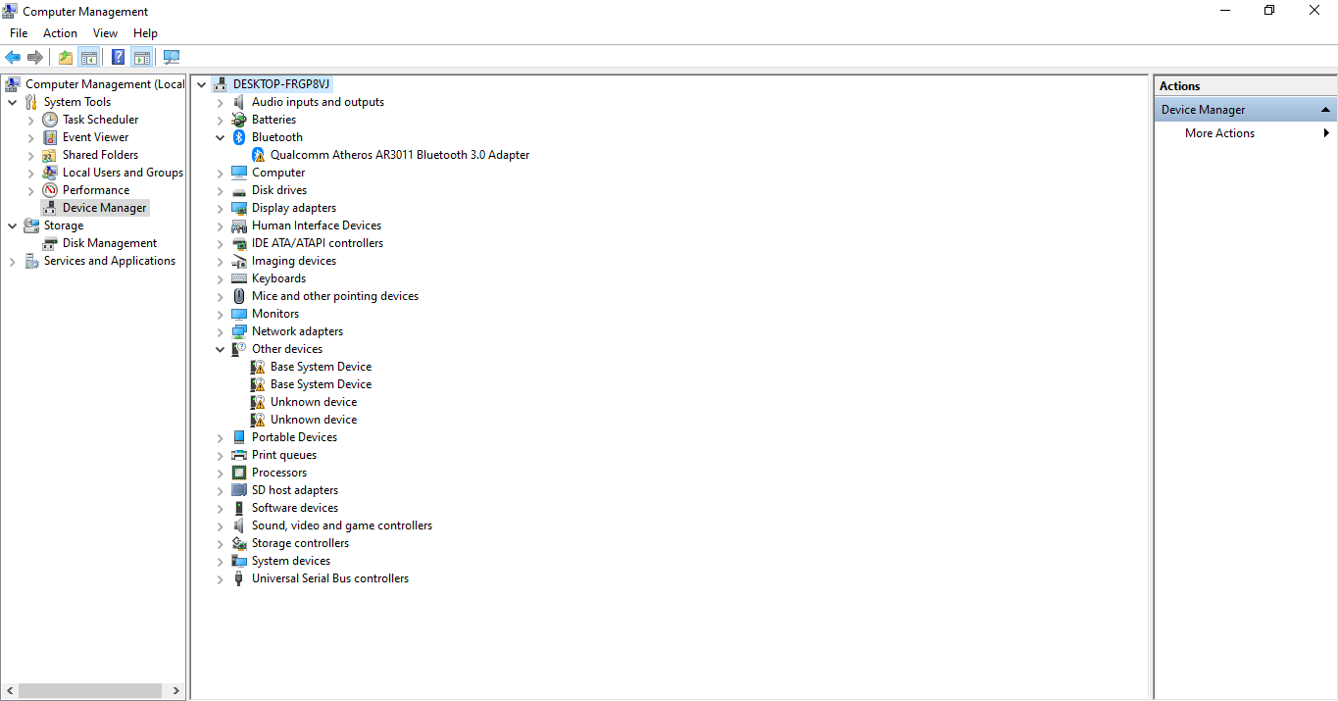Toggle Show/Hide Console Tree button
Screen dimensions: 1338x701
(89, 58)
